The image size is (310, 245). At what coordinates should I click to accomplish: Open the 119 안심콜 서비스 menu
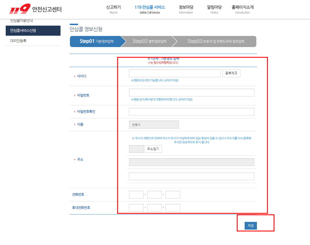[150, 9]
